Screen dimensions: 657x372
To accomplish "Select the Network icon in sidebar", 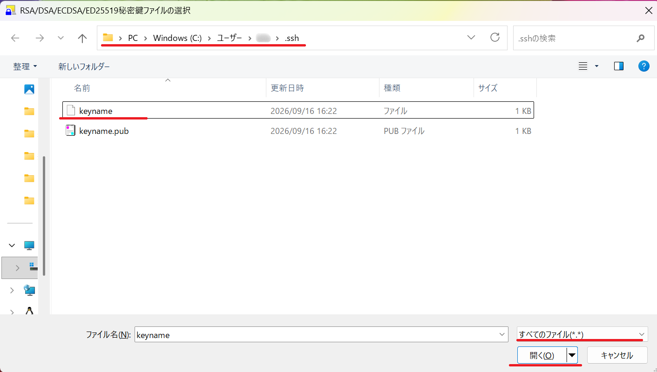I will click(x=29, y=290).
